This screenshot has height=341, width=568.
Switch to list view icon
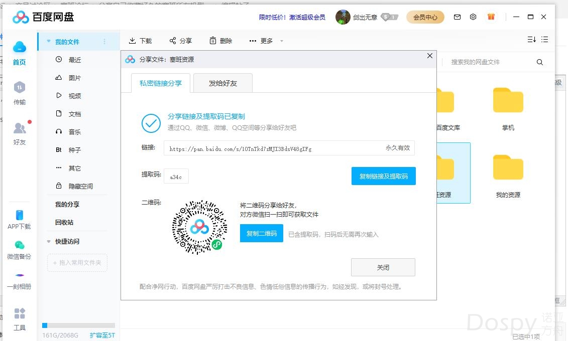tap(544, 40)
